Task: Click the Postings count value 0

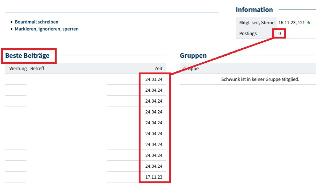Action: (279, 34)
